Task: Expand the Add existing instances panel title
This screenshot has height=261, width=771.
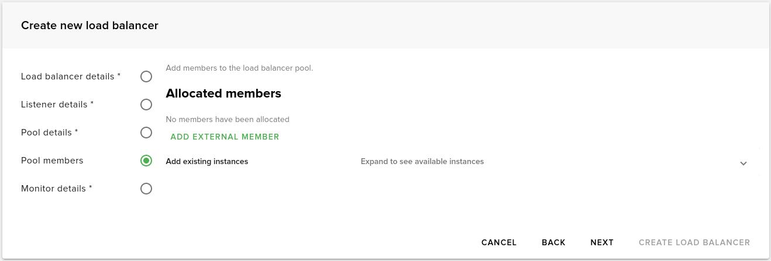Action: [207, 161]
